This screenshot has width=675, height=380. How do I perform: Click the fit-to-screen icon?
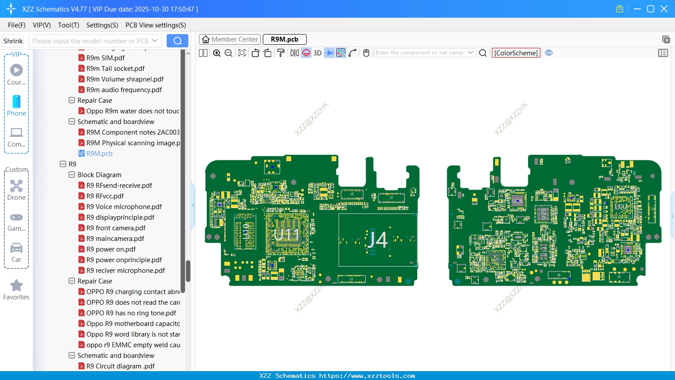(x=242, y=53)
